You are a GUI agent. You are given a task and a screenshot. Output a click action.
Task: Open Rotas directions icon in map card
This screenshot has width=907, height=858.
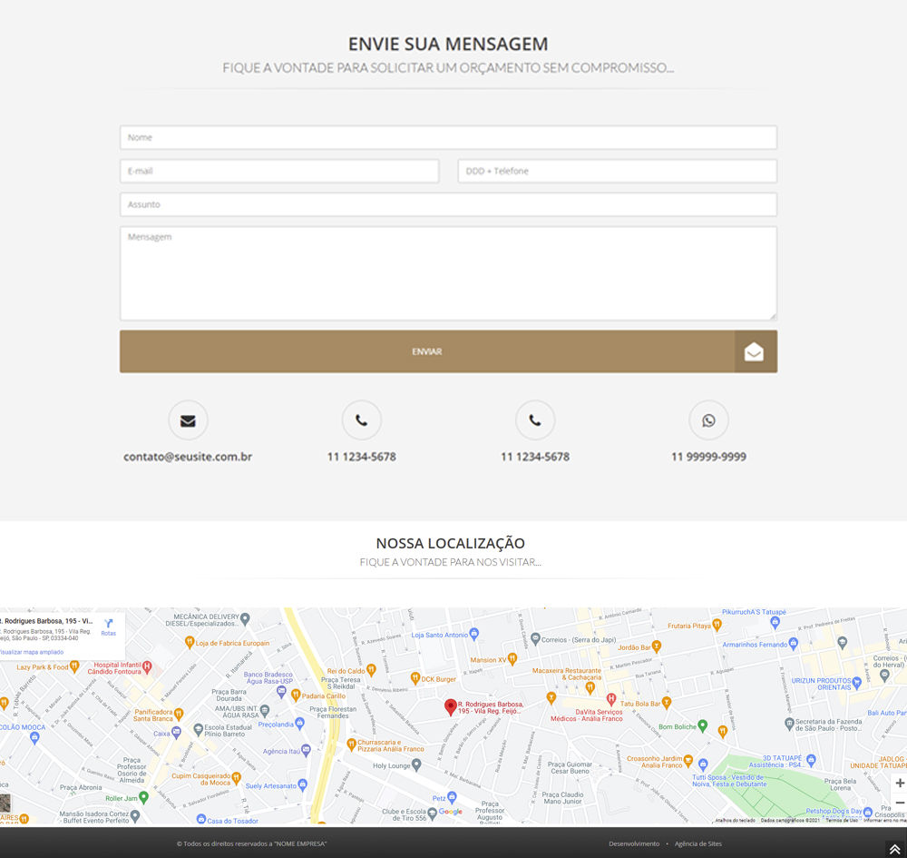pyautogui.click(x=108, y=626)
